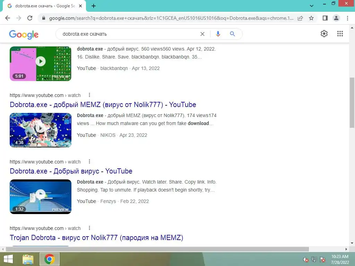Image resolution: width=355 pixels, height=266 pixels.
Task: Play the 5:01 blackbanbqn video thumbnail
Action: point(41,64)
